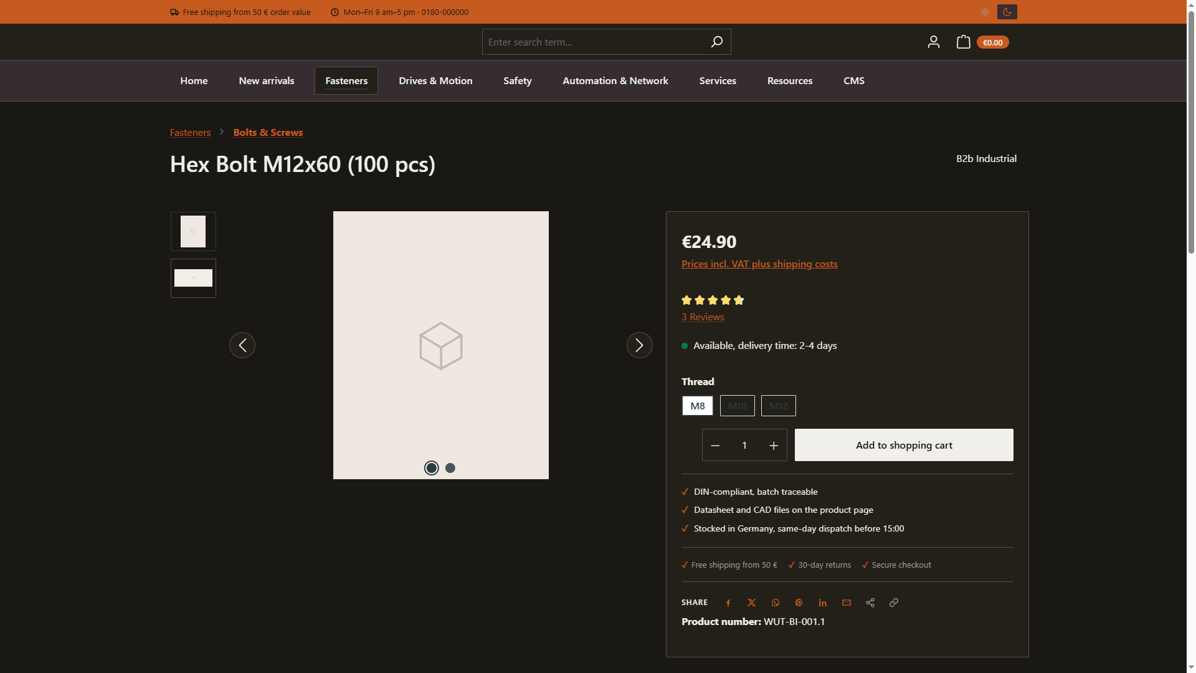Image resolution: width=1196 pixels, height=673 pixels.
Task: Open the 3 Reviews link
Action: 703,317
